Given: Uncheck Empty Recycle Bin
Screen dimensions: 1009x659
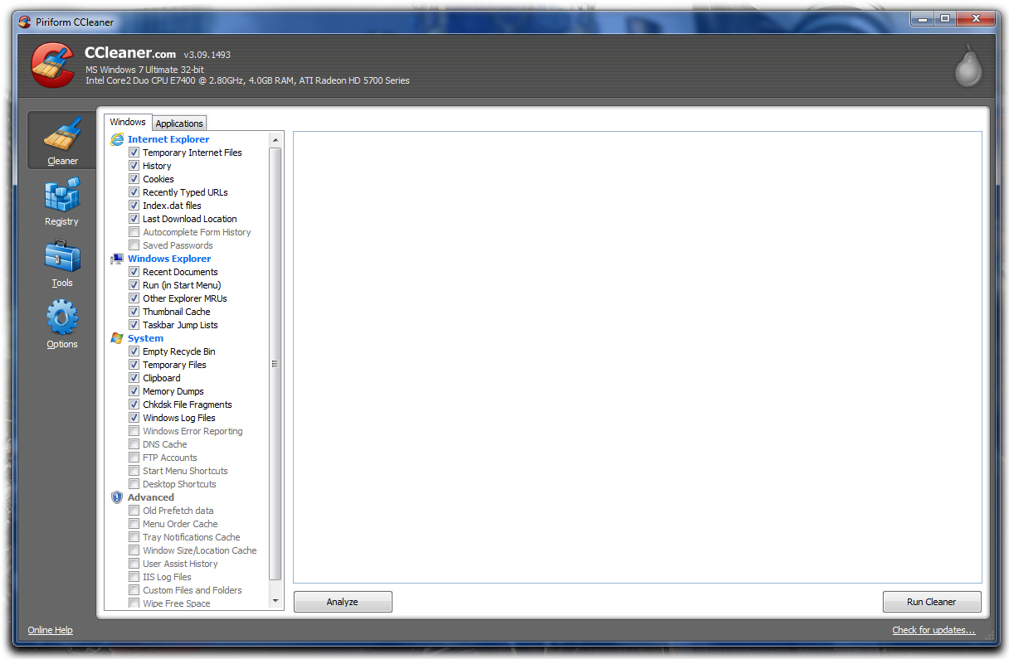Looking at the screenshot, I should click(x=134, y=351).
